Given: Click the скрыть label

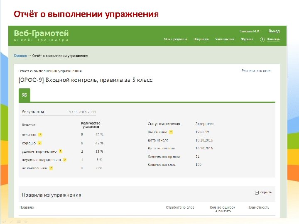Looking at the screenshot, I should 266,192.
